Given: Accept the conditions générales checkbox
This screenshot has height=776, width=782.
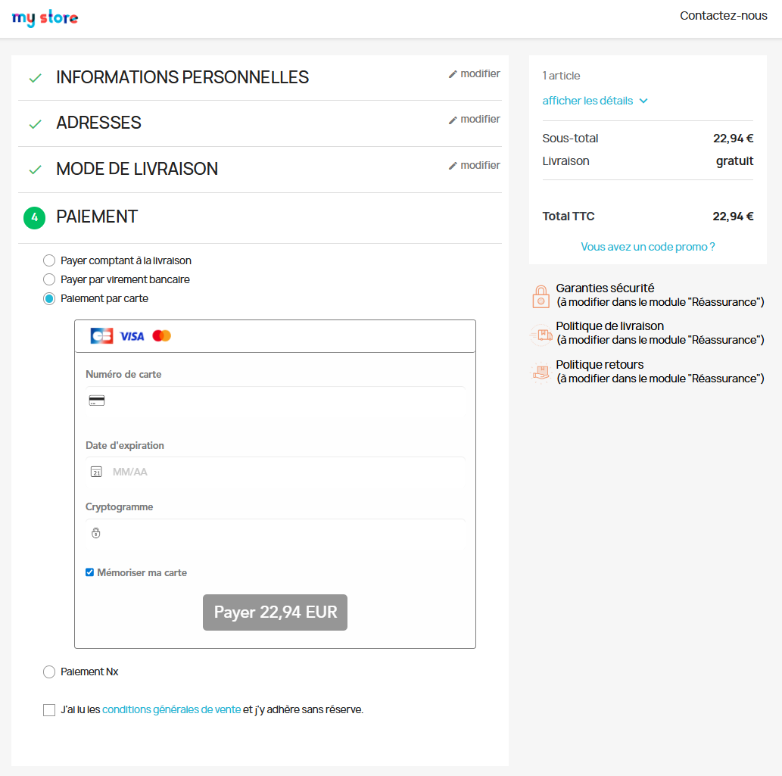Looking at the screenshot, I should [x=49, y=710].
